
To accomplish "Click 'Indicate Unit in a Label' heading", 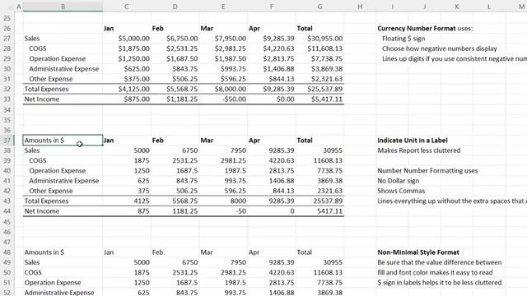I will [413, 141].
